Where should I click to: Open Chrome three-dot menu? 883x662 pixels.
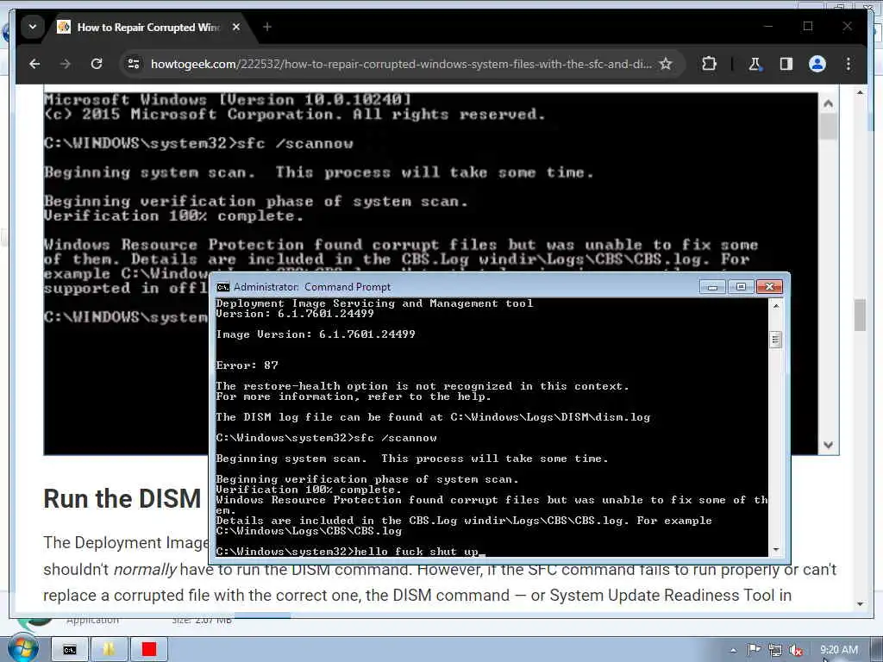849,64
